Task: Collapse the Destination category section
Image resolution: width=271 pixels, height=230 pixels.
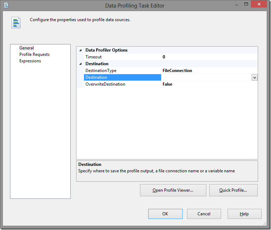Action: 80,64
